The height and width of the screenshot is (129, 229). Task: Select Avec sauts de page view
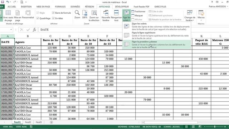(8, 16)
